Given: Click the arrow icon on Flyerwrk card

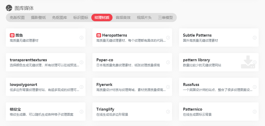Looking at the screenshot, I should tap(168, 87).
